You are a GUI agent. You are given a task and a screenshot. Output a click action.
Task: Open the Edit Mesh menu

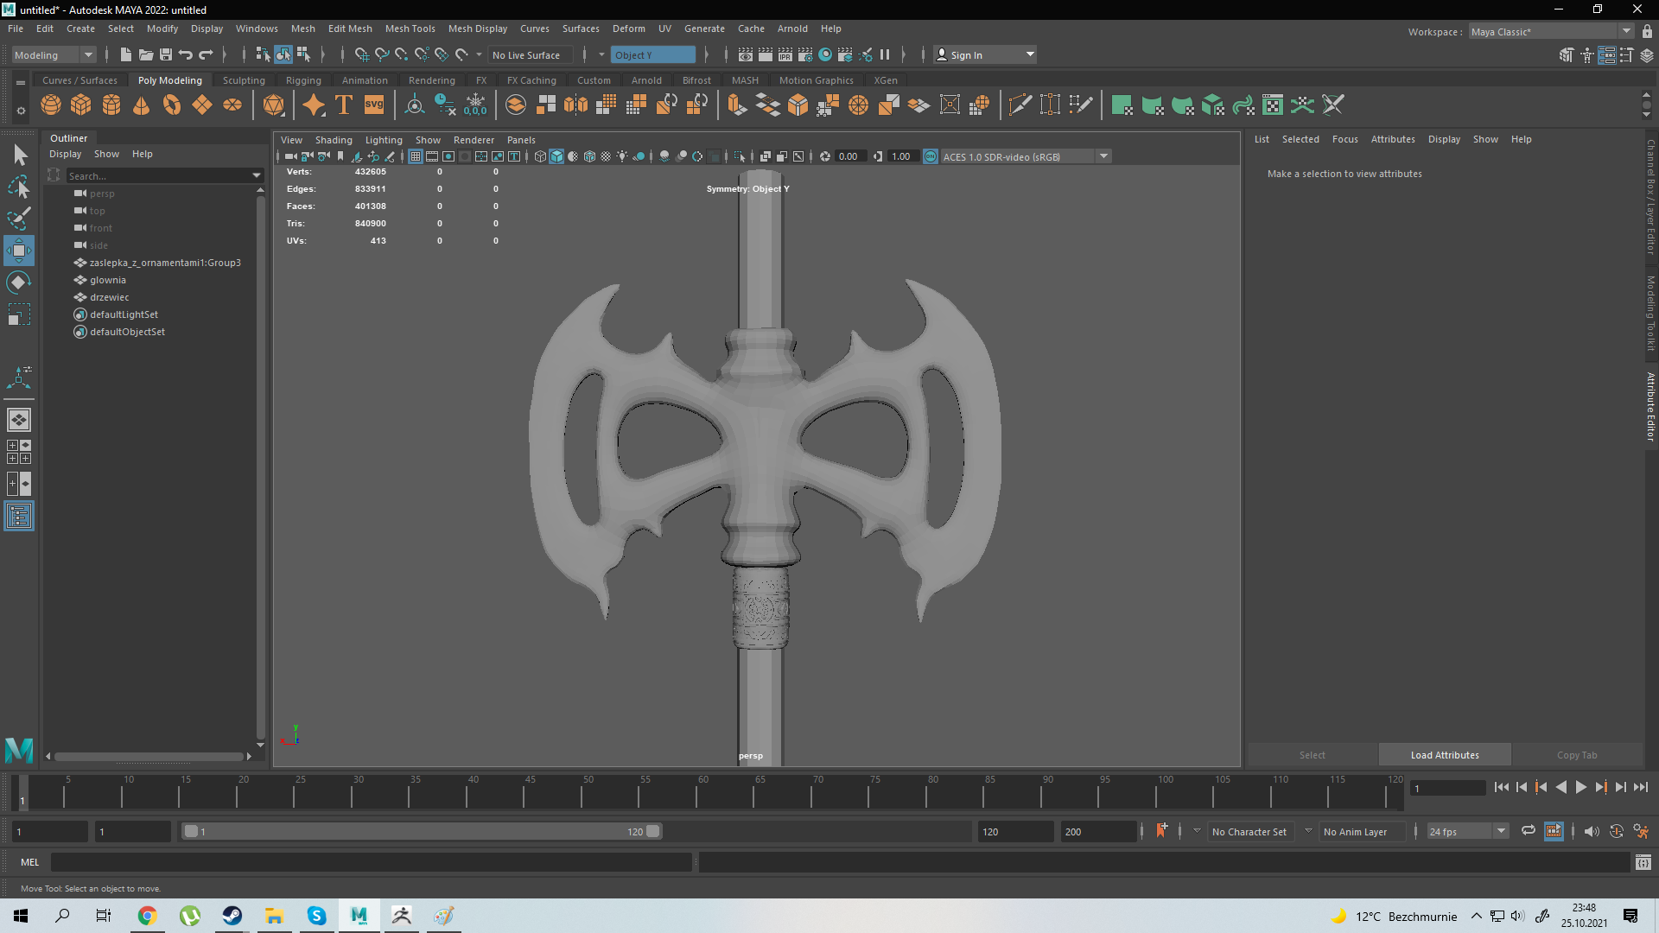pyautogui.click(x=350, y=29)
